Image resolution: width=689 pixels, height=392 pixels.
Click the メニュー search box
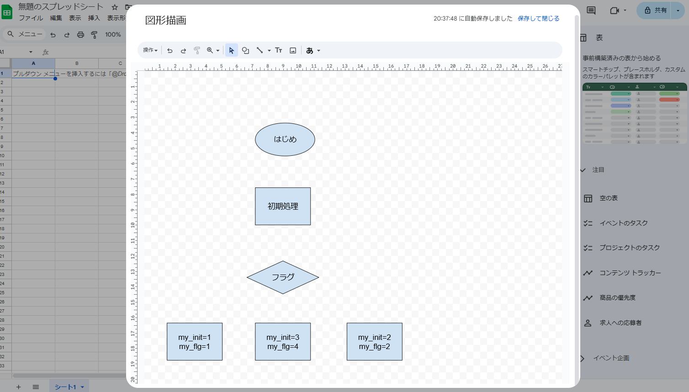25,34
